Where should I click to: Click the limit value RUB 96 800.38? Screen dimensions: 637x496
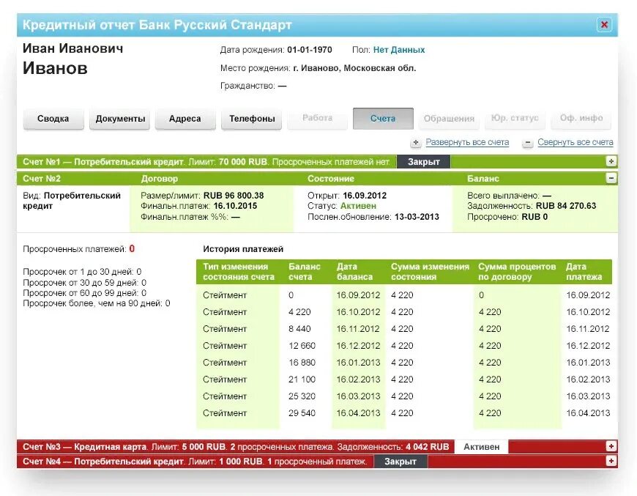coord(234,196)
